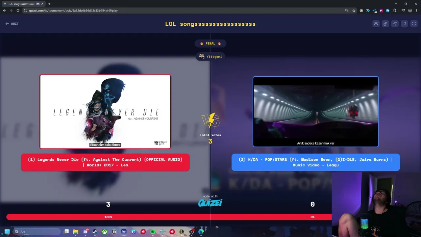
Task: Open the Xbox app from the taskbar
Action: (x=104, y=232)
